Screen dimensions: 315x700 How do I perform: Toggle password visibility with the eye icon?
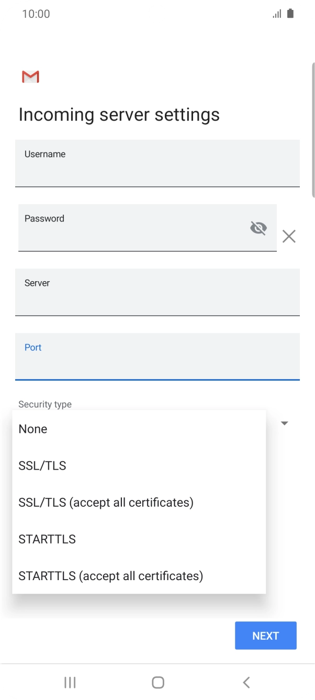coord(258,228)
